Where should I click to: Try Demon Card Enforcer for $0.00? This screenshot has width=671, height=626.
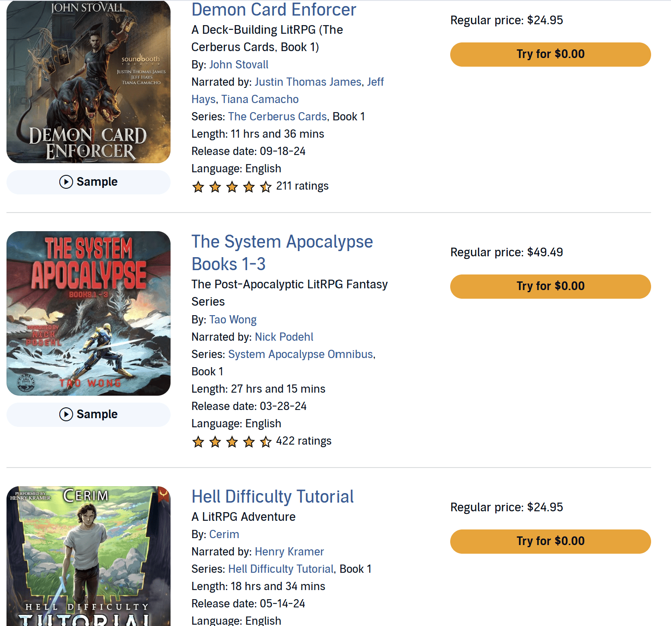(x=550, y=55)
